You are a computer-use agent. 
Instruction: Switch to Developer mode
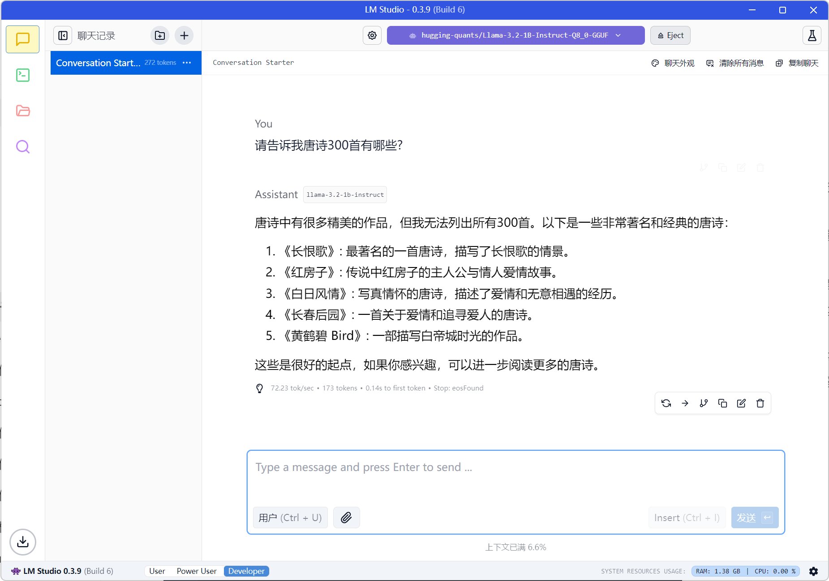(246, 571)
